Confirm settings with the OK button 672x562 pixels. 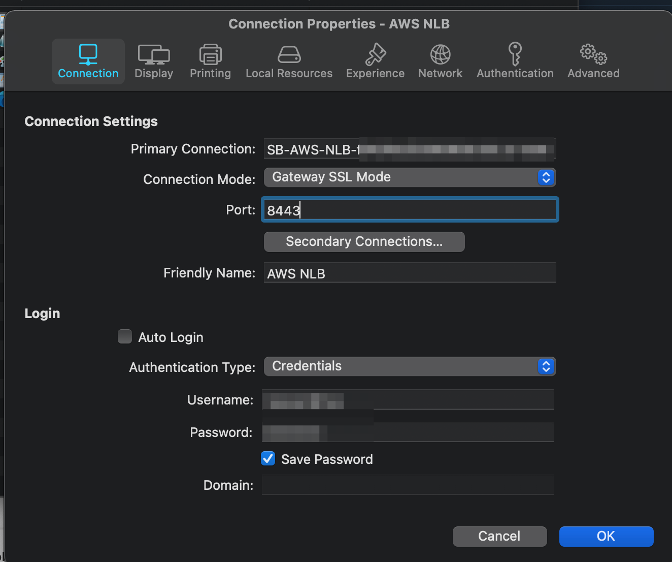606,537
